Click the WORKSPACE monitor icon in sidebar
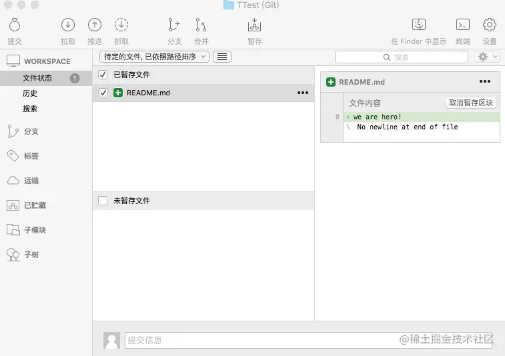505x356 pixels. [x=13, y=61]
